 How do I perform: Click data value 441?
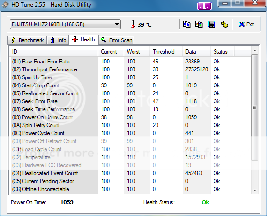pos(190,133)
